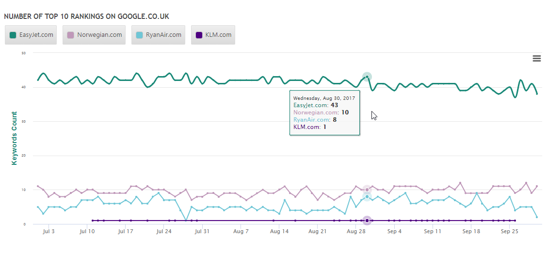547x255 pixels.
Task: Disable the KLM.com series legend button
Action: [213, 35]
